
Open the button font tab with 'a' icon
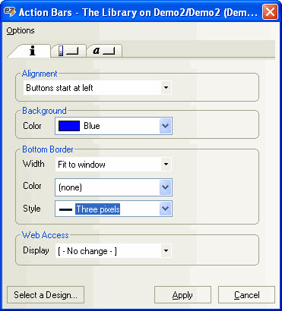tap(104, 51)
